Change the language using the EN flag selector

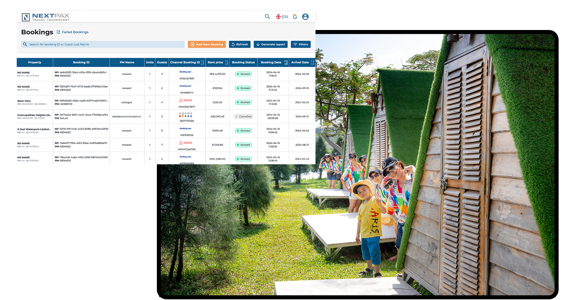coord(282,16)
